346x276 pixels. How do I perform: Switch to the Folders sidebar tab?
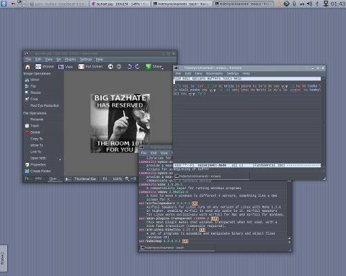(27, 179)
